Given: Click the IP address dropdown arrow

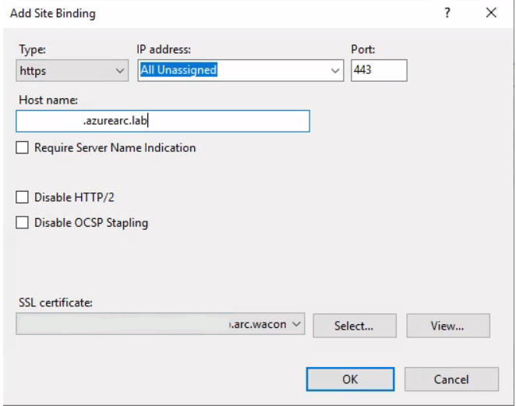Looking at the screenshot, I should 336,71.
